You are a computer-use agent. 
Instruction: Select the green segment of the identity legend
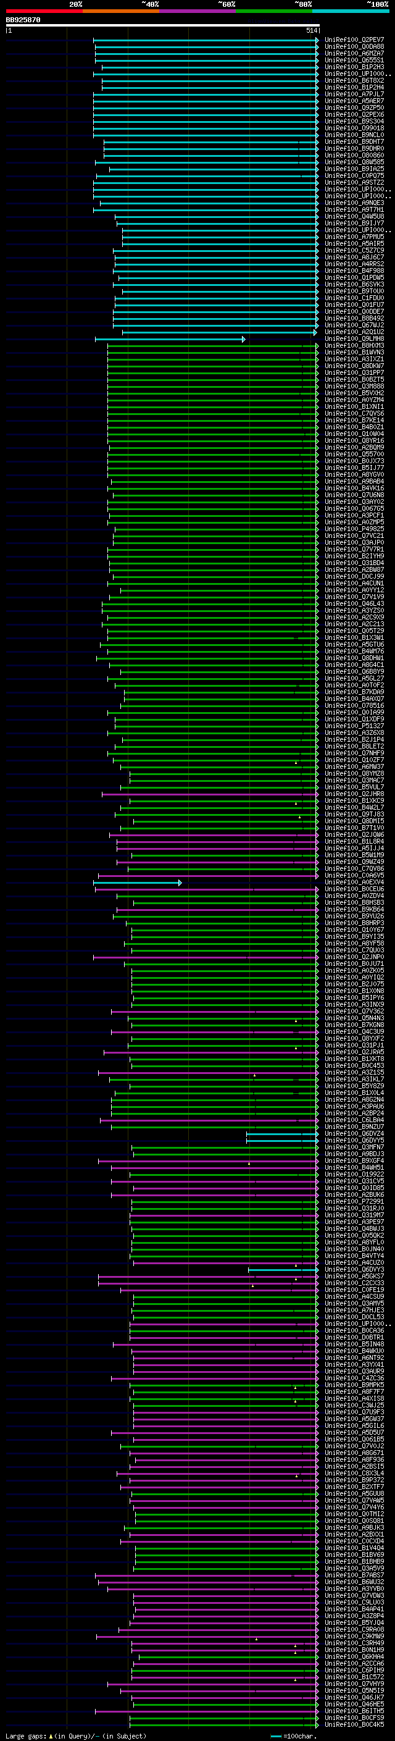(x=274, y=11)
